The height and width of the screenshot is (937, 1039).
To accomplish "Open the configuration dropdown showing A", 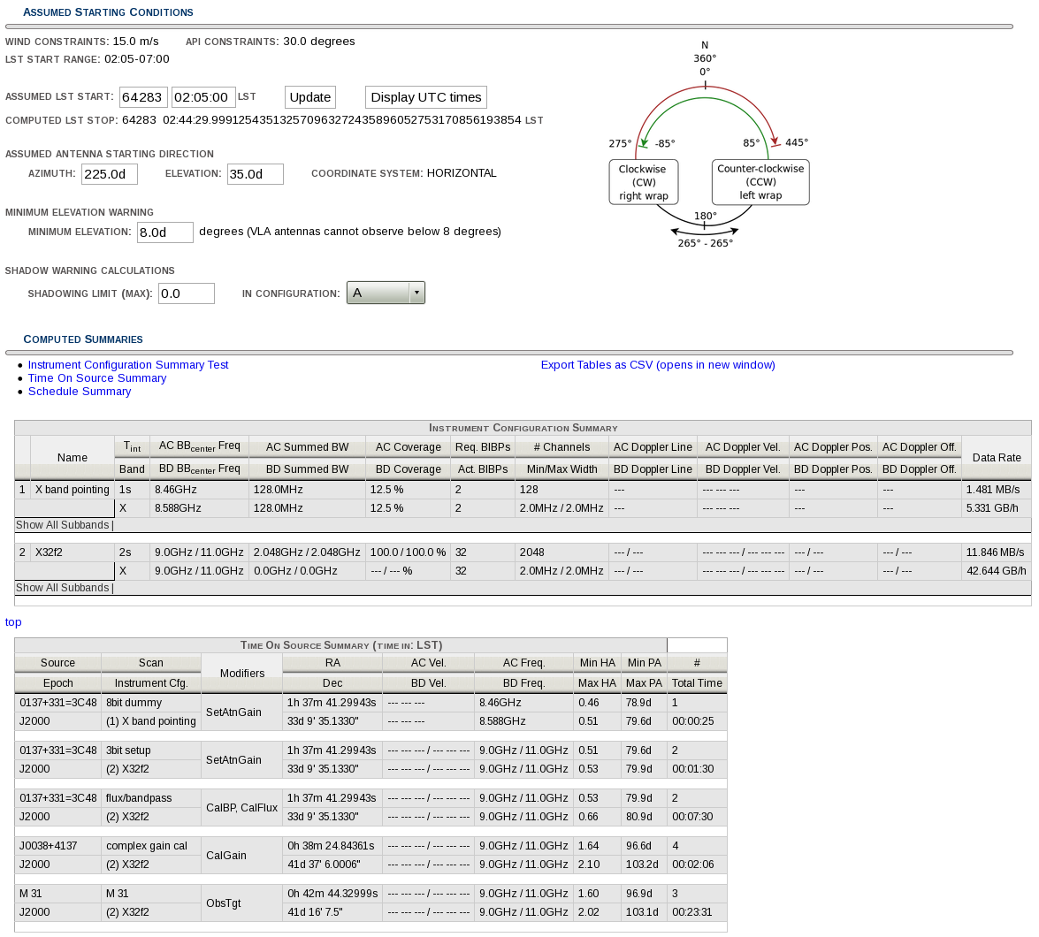I will (386, 293).
